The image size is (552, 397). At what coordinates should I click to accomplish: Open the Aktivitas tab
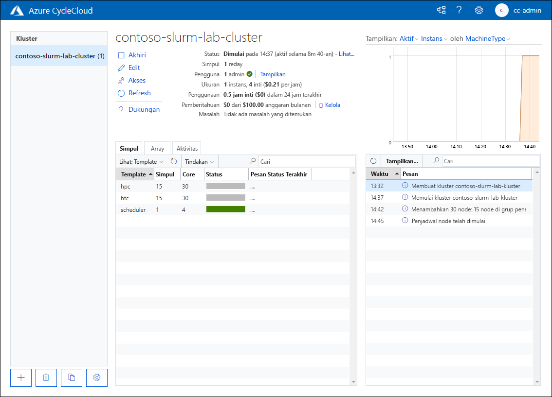(187, 148)
